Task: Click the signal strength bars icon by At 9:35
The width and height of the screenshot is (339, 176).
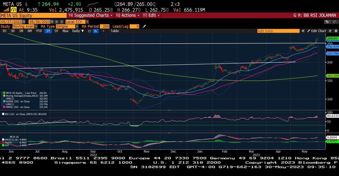Action: coord(7,10)
